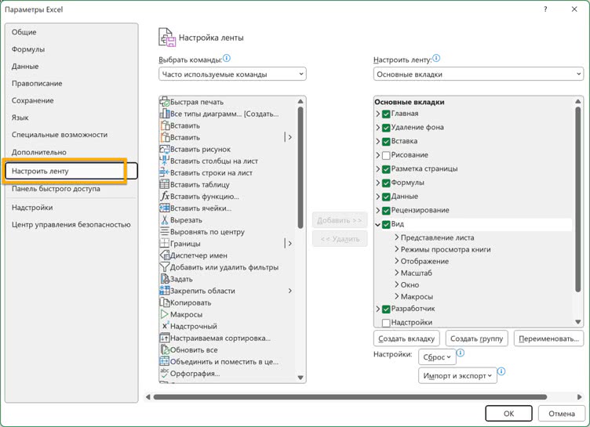
Task: Select the Выровнять по центру icon
Action: [x=165, y=232]
